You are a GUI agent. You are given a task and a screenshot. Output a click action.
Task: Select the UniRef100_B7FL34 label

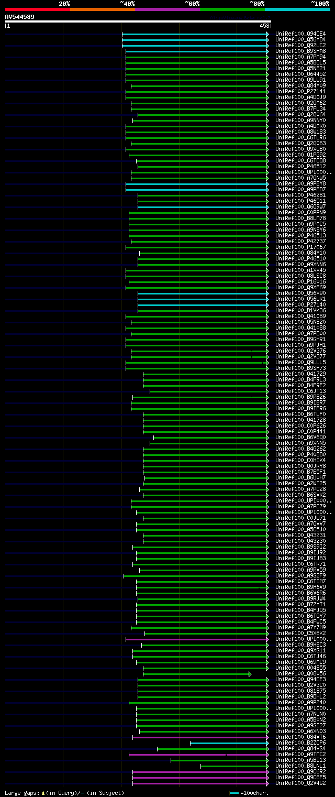point(300,109)
